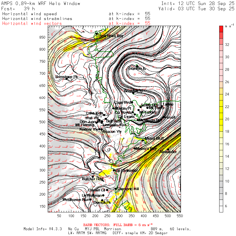Click the y-axis tick label 150
236x236 pixels.
coord(42,206)
